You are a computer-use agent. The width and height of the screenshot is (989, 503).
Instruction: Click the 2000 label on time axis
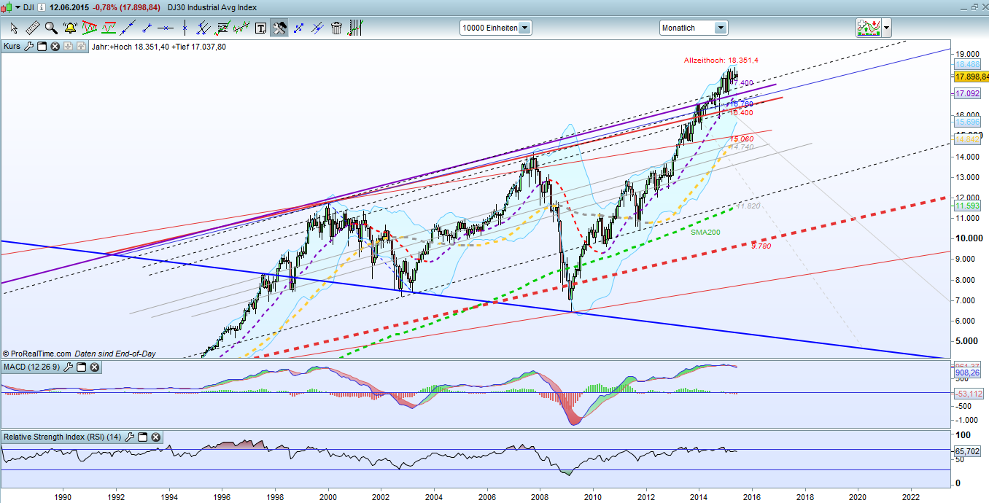pos(328,496)
